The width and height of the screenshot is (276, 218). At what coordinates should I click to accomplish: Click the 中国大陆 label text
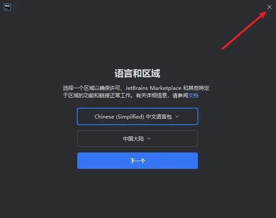click(133, 139)
